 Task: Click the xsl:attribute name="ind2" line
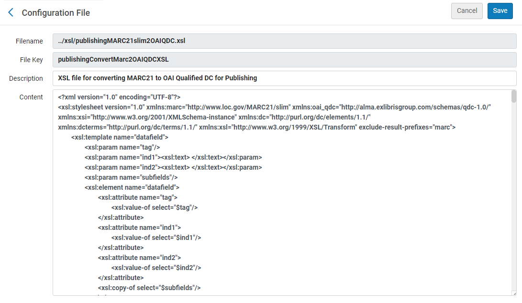click(140, 258)
